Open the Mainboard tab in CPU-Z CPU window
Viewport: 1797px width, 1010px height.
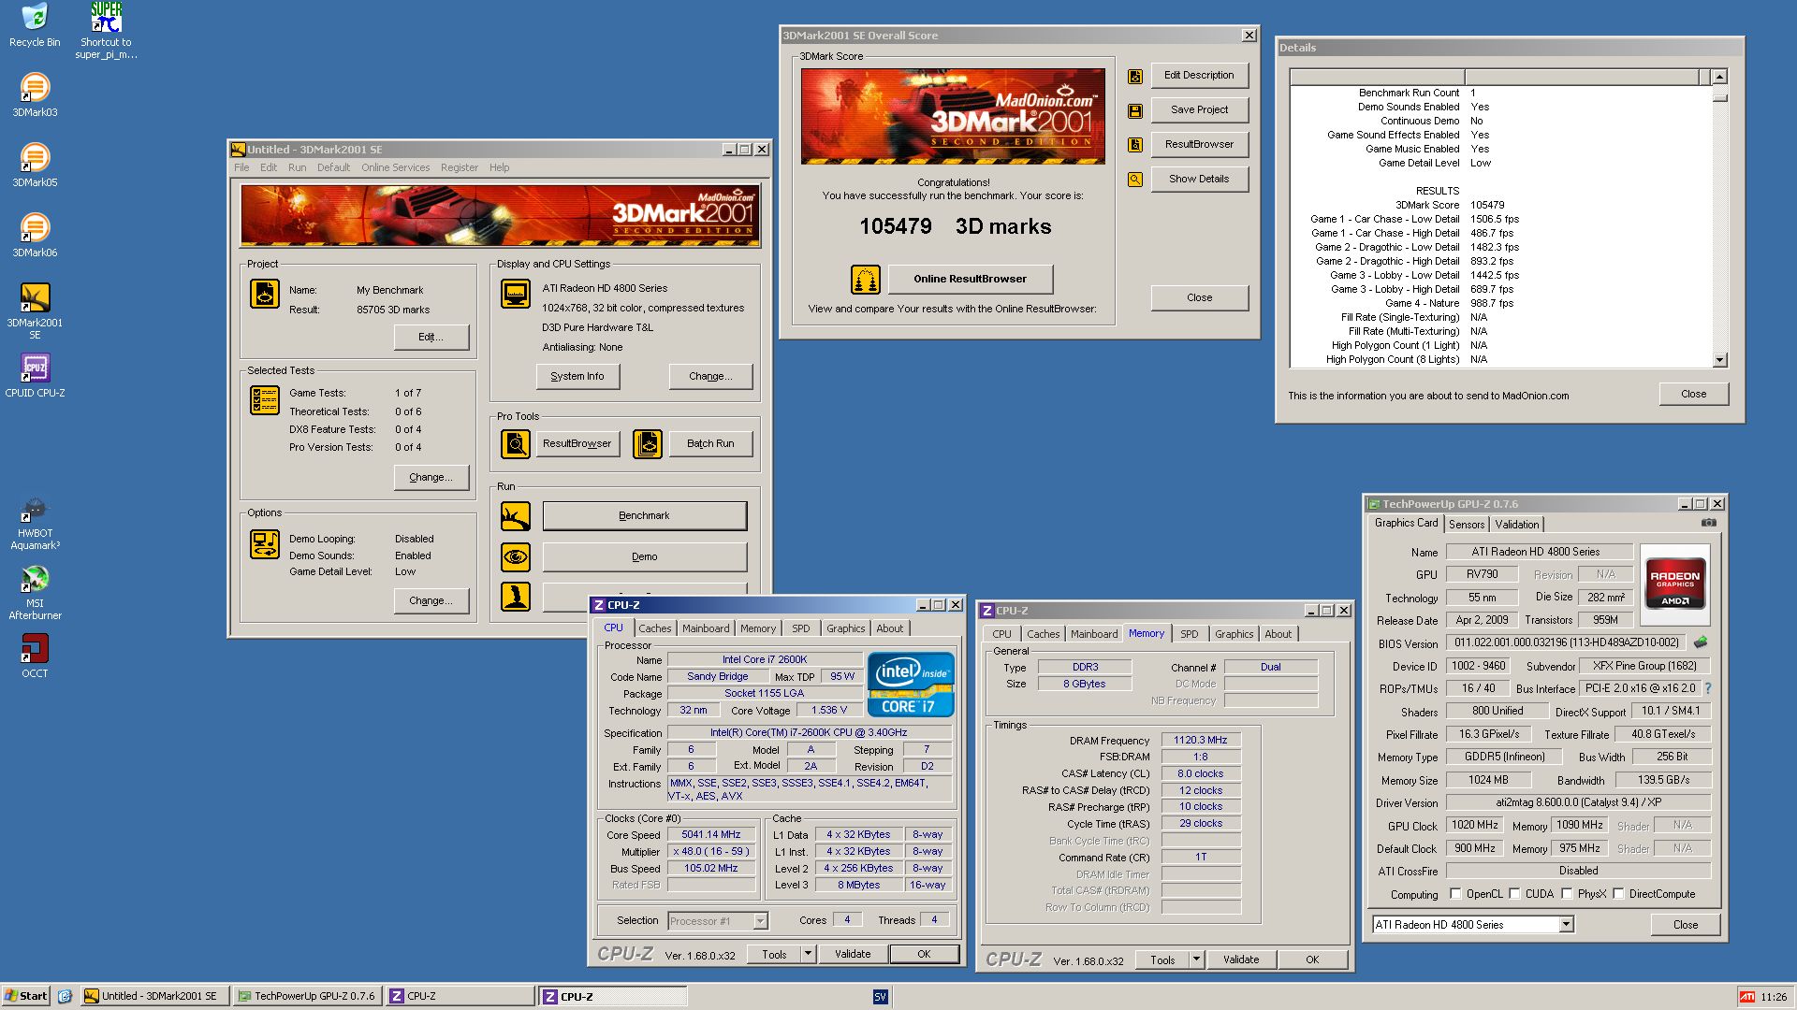[705, 628]
